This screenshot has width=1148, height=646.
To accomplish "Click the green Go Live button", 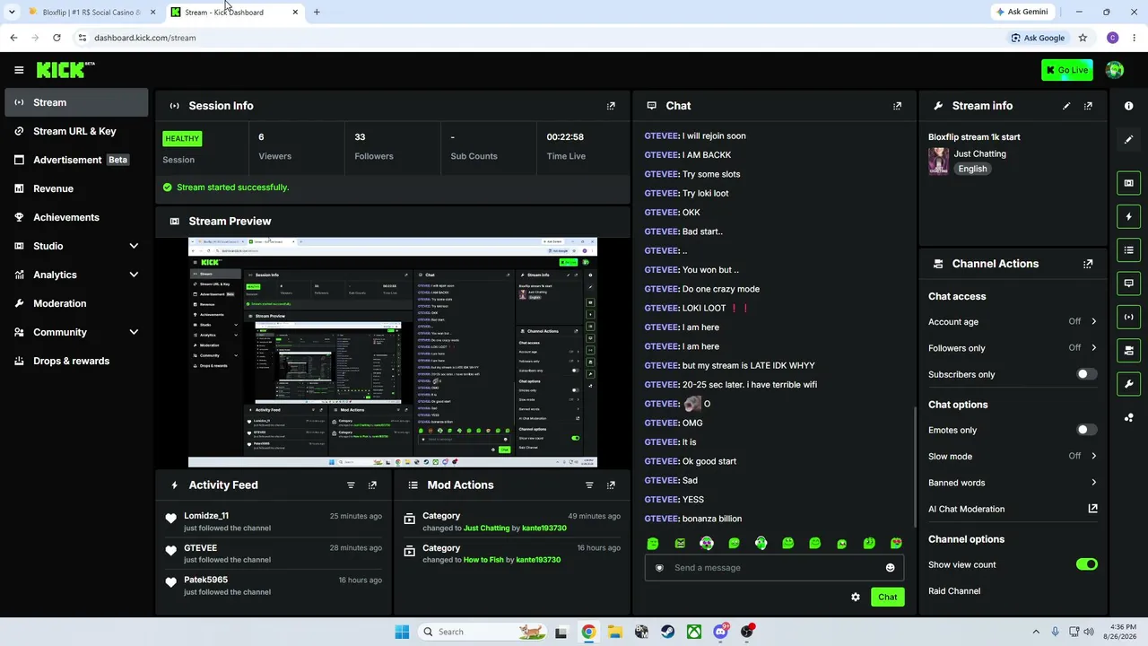I will (x=1066, y=70).
